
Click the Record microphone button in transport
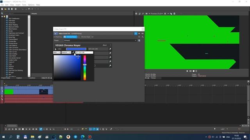pyautogui.click(x=6, y=129)
